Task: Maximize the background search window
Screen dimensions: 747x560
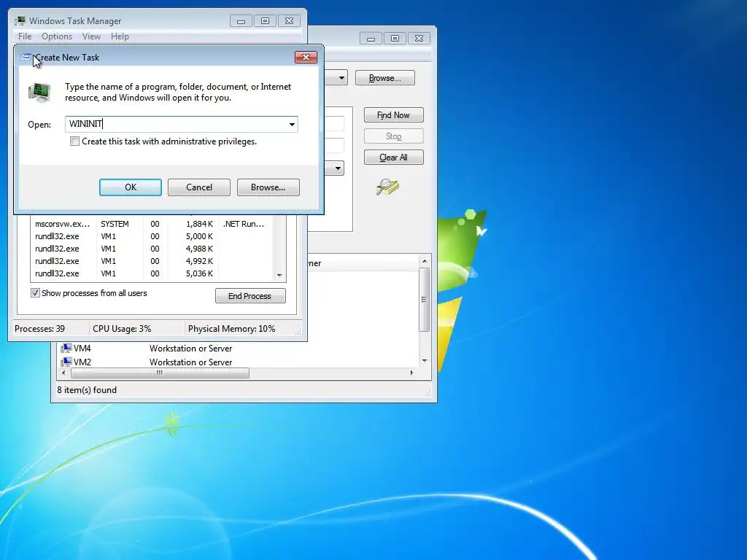Action: pyautogui.click(x=395, y=39)
